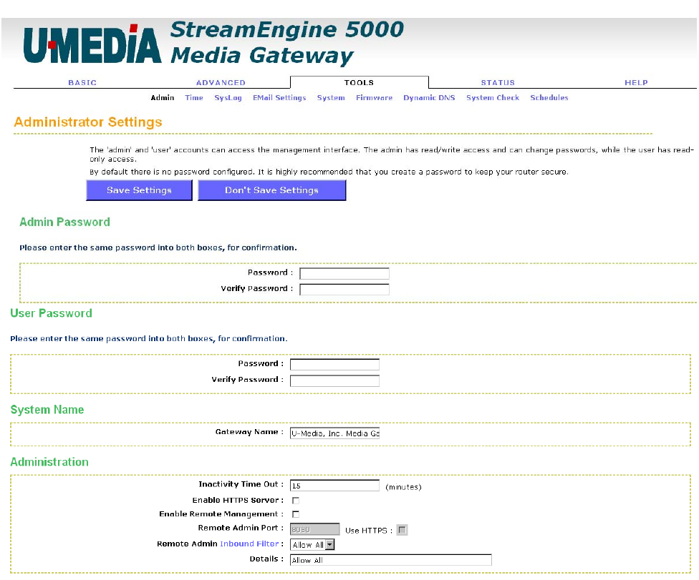This screenshot has width=699, height=580.
Task: Open EMail Settings page
Action: point(279,97)
